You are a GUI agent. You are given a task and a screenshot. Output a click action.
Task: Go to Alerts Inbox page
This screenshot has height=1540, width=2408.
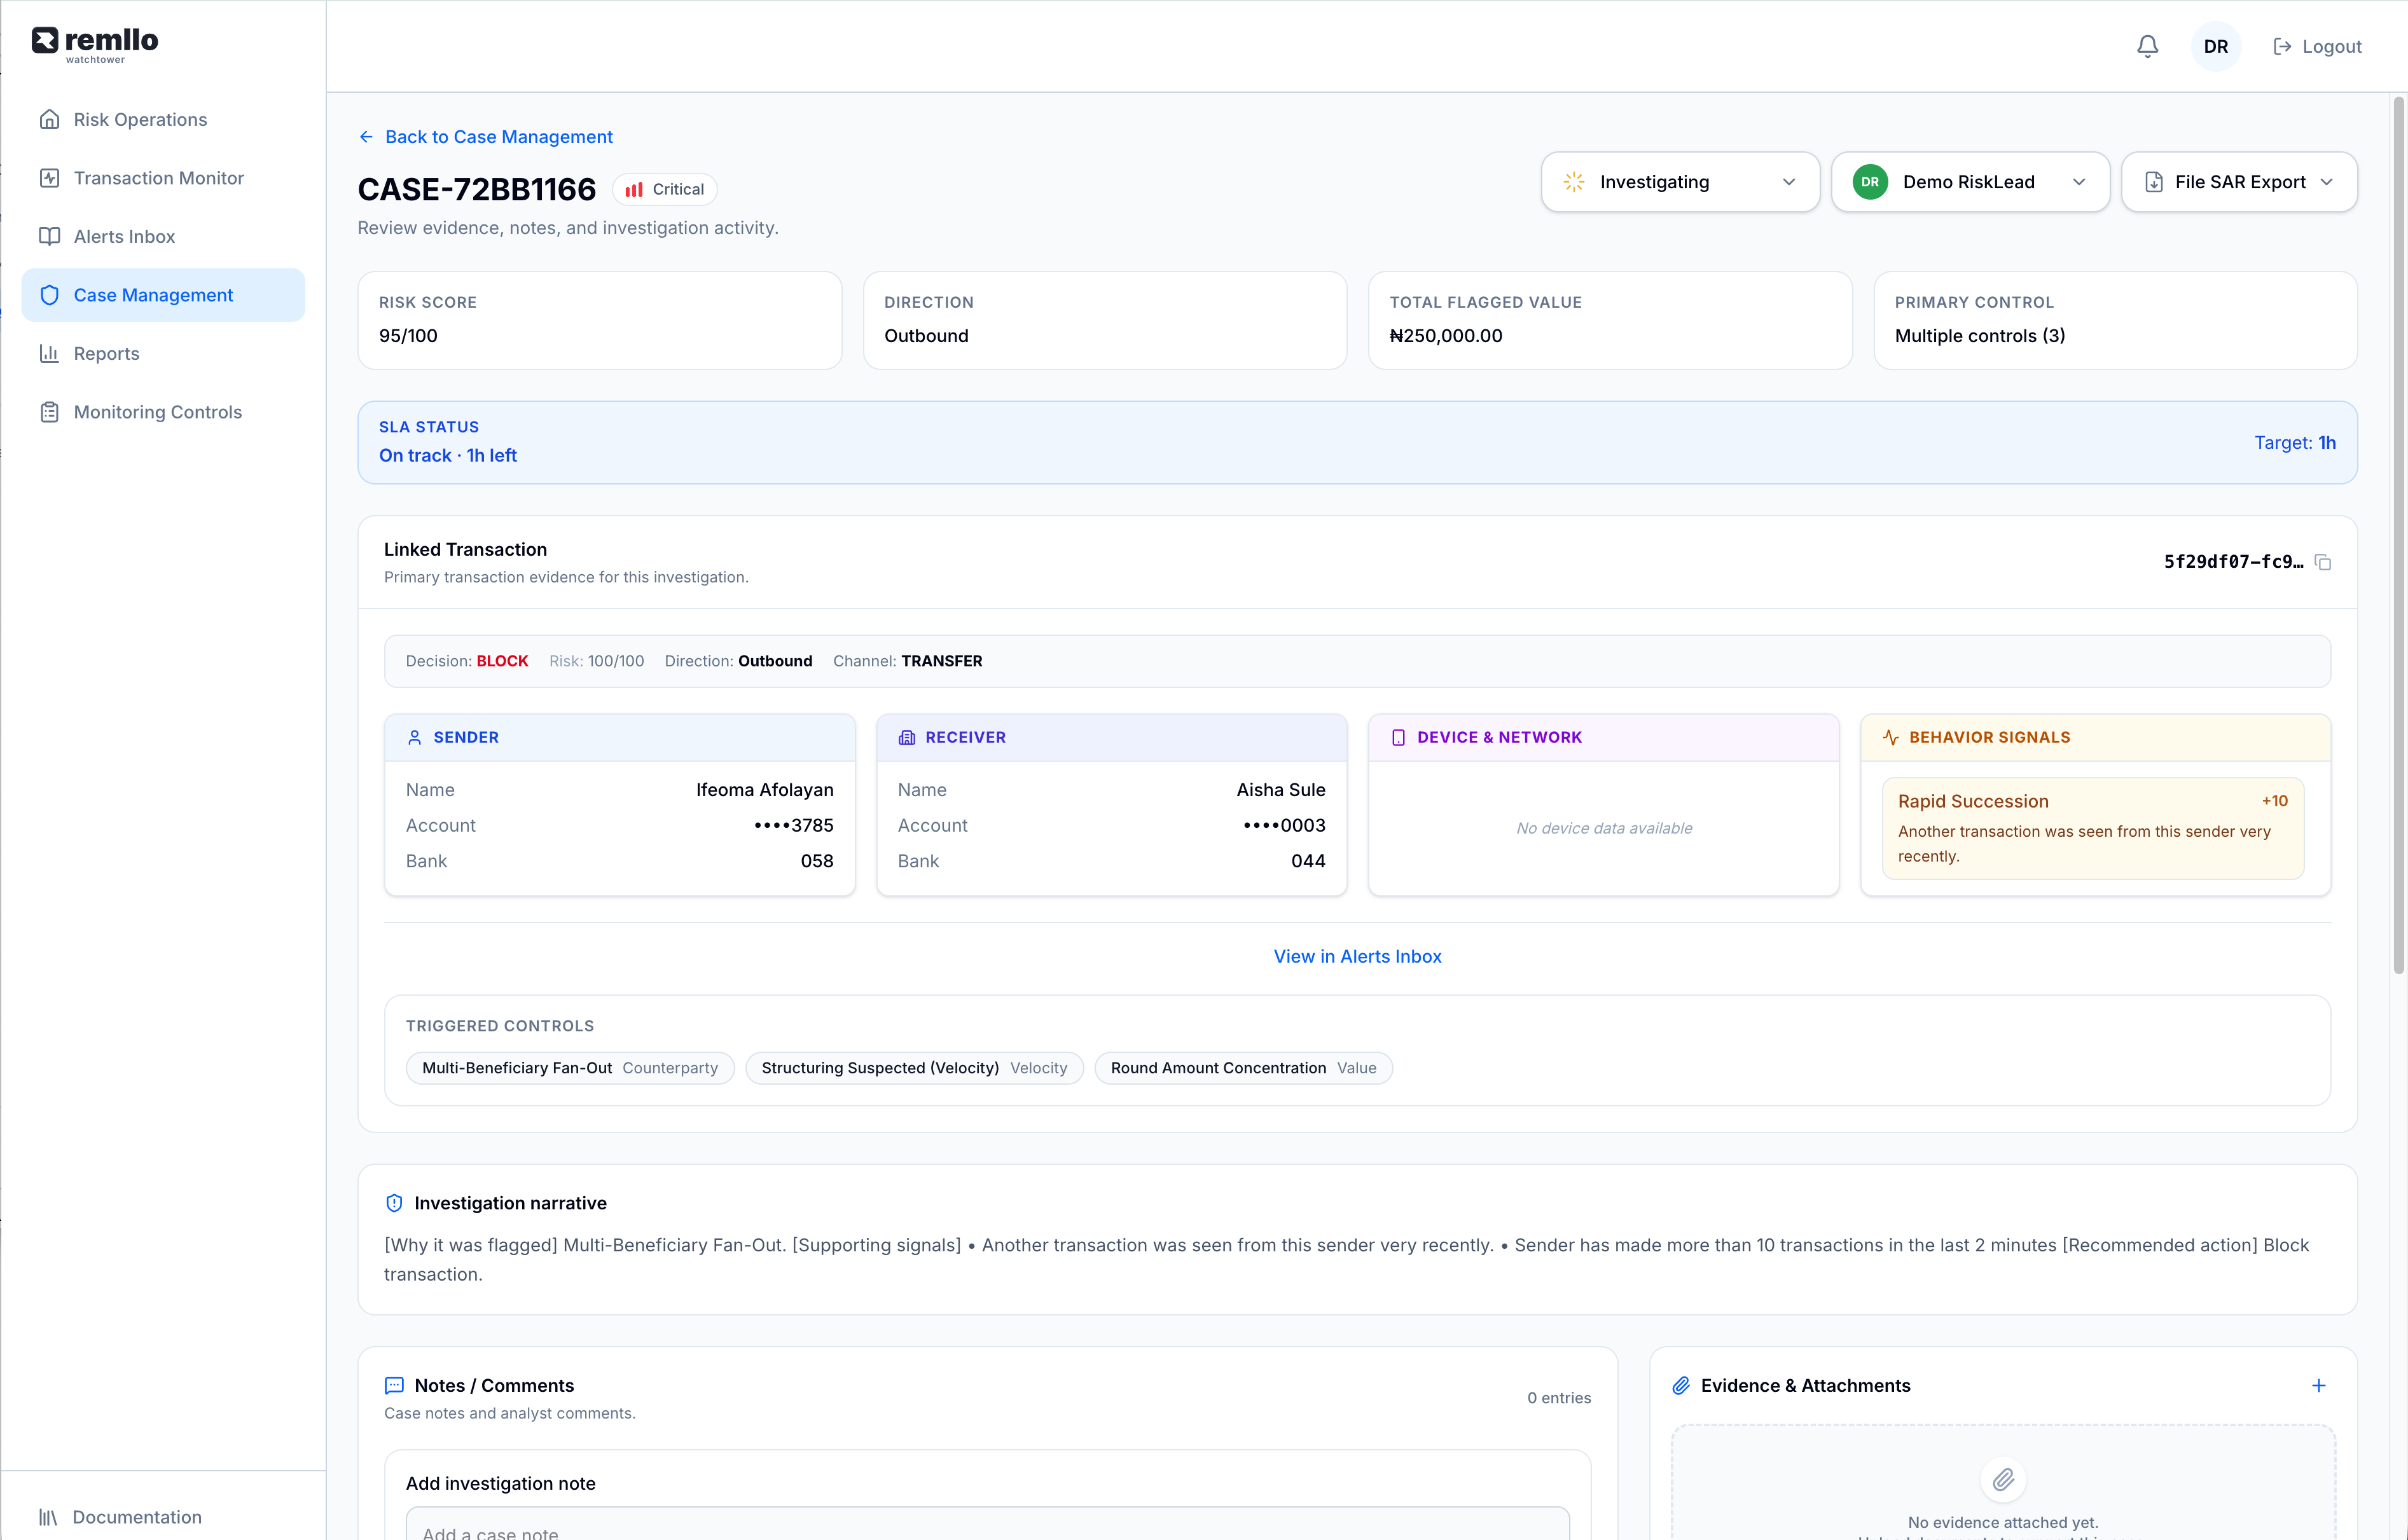(124, 236)
